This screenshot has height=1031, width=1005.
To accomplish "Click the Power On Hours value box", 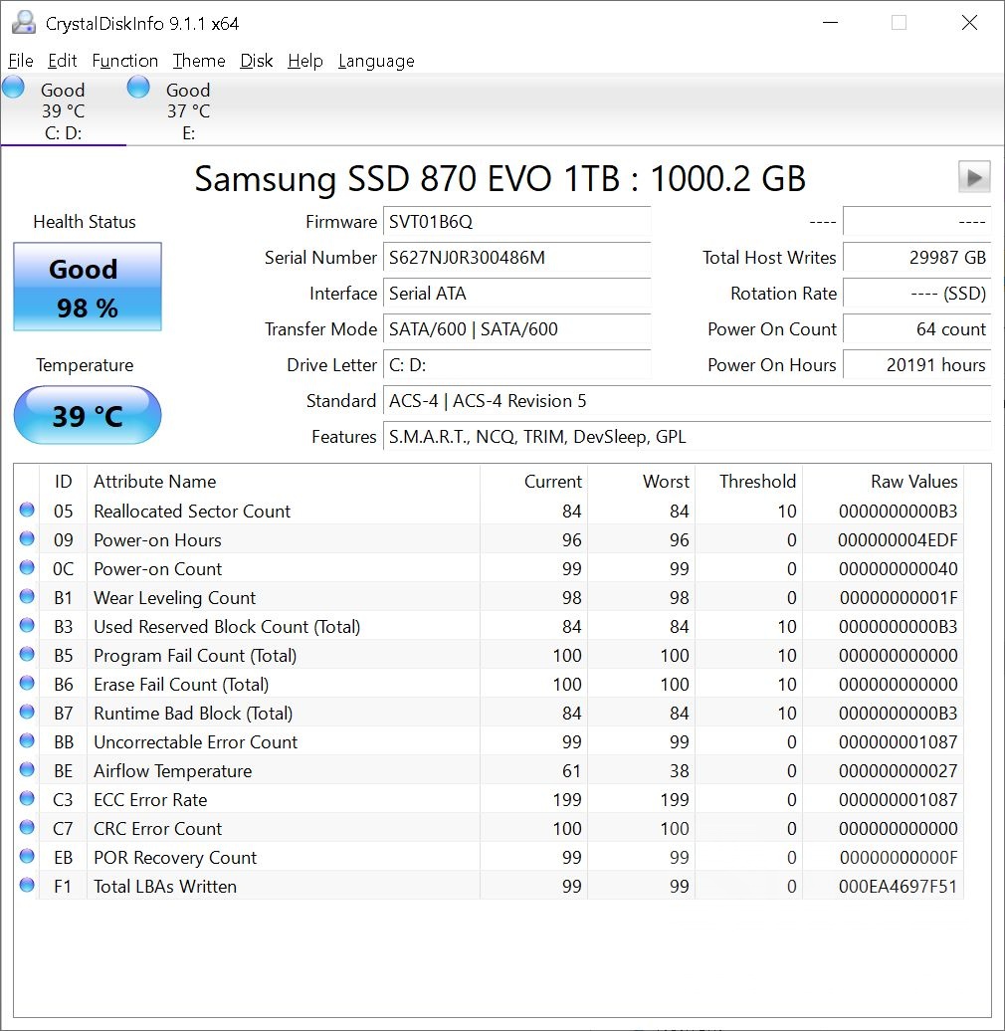I will [916, 365].
